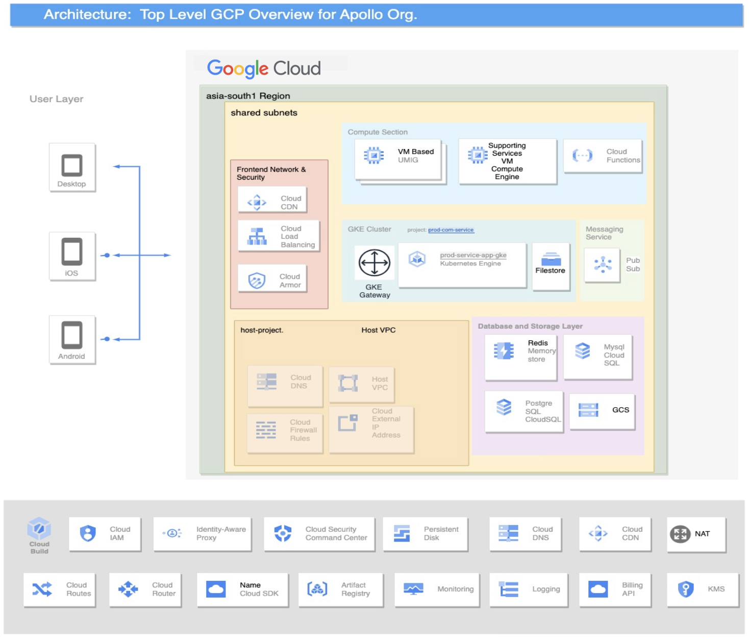Click the Cloud Functions icon

583,155
